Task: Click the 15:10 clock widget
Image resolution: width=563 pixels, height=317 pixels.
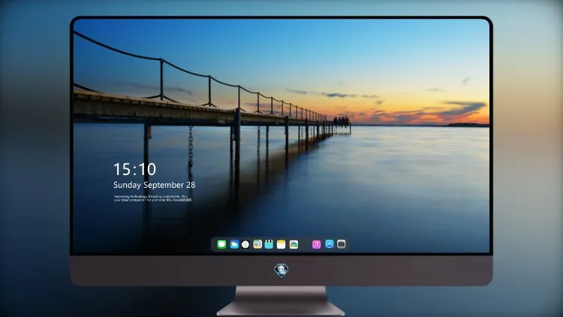Action: [134, 169]
